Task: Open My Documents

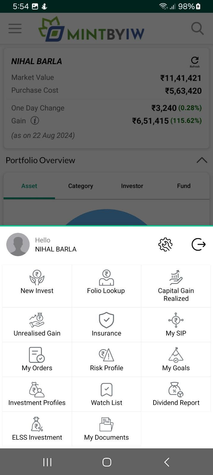Action: click(x=106, y=429)
